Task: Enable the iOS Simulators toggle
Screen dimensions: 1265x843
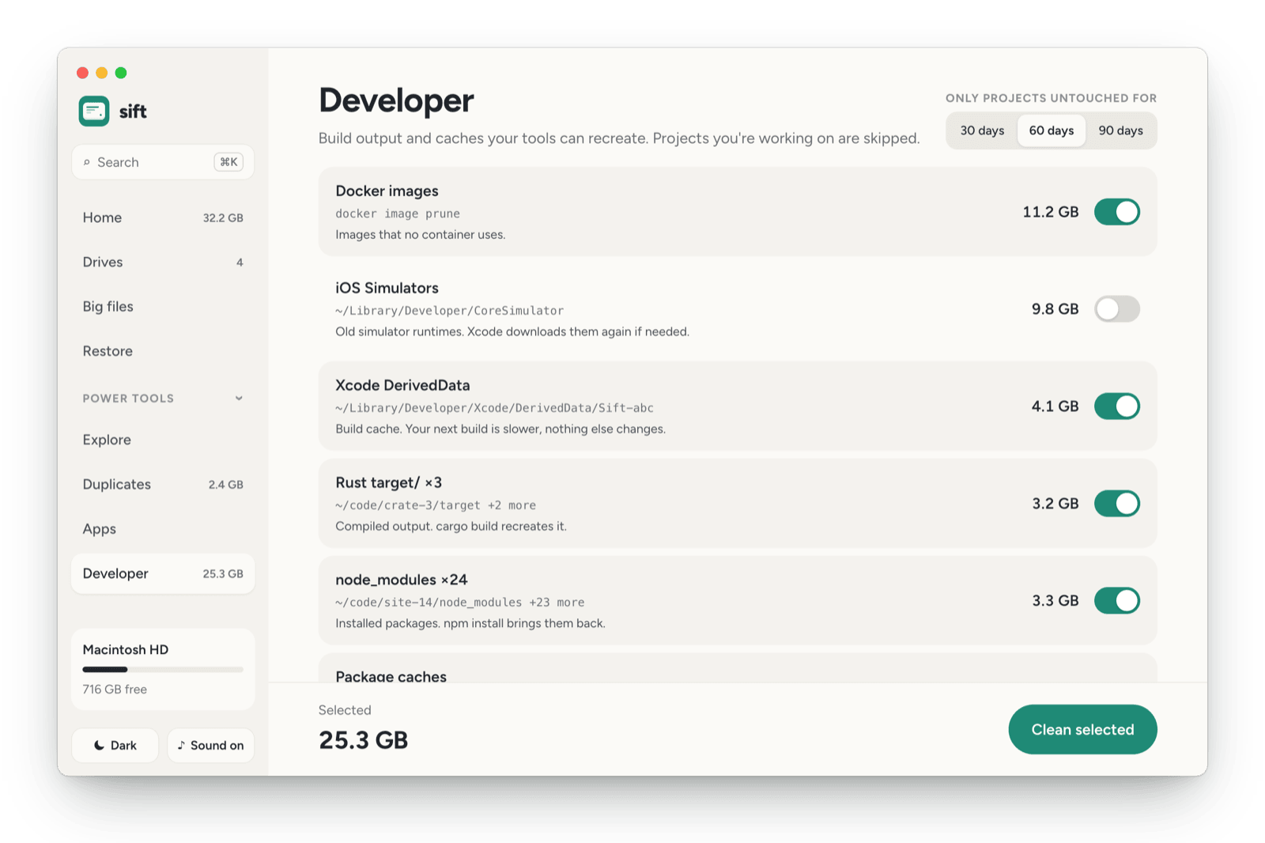Action: tap(1116, 309)
